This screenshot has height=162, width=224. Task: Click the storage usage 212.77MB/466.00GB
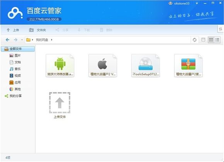click(44, 19)
